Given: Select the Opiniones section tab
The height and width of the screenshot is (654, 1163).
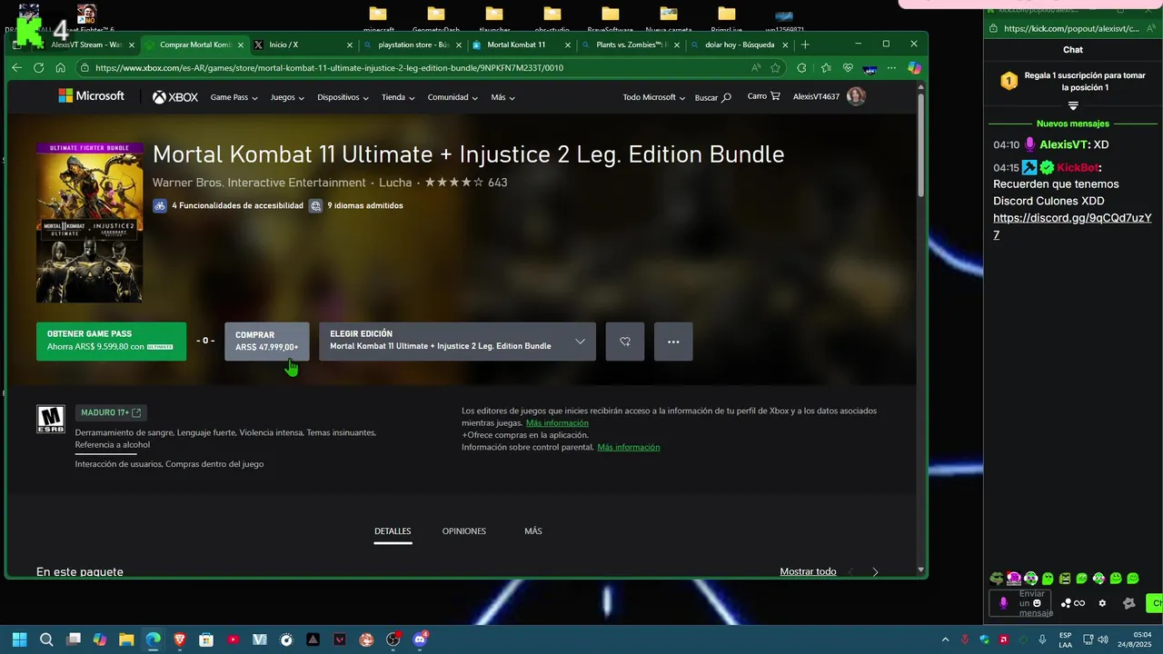Looking at the screenshot, I should click(463, 531).
